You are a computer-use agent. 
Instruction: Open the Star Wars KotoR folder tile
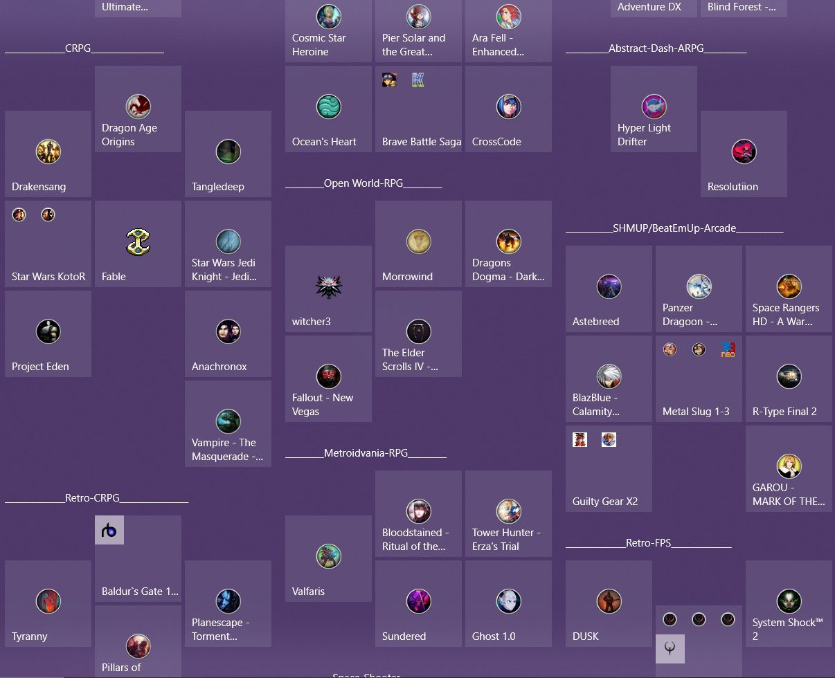click(x=48, y=244)
